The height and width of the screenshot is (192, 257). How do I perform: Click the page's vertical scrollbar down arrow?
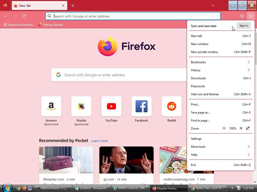255,182
